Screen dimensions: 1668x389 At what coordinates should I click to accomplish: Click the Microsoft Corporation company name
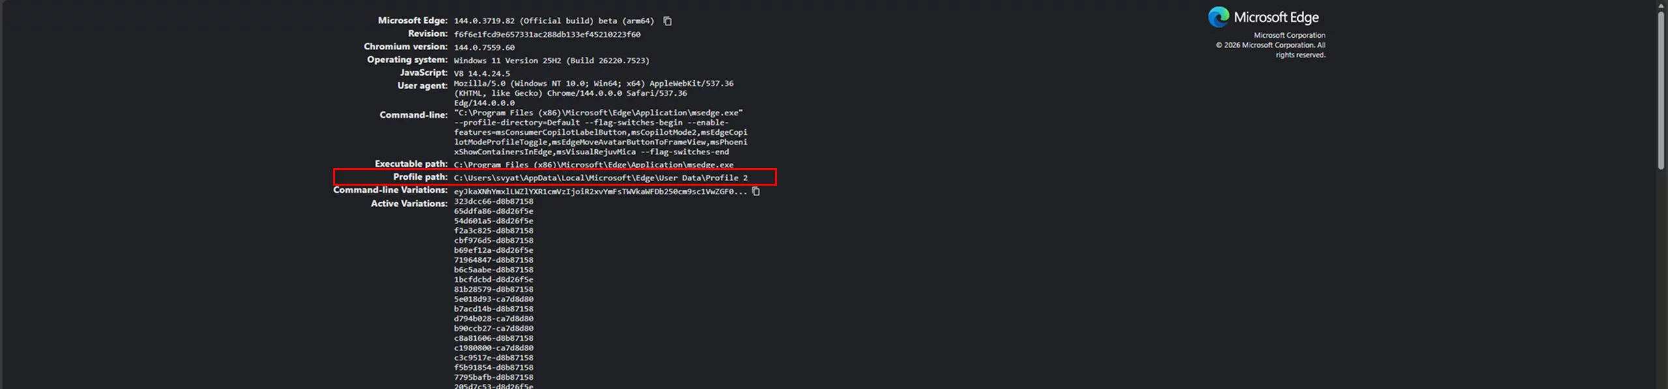(x=1289, y=35)
